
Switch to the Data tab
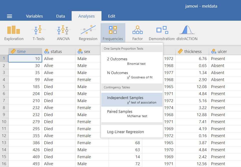coord(60,16)
